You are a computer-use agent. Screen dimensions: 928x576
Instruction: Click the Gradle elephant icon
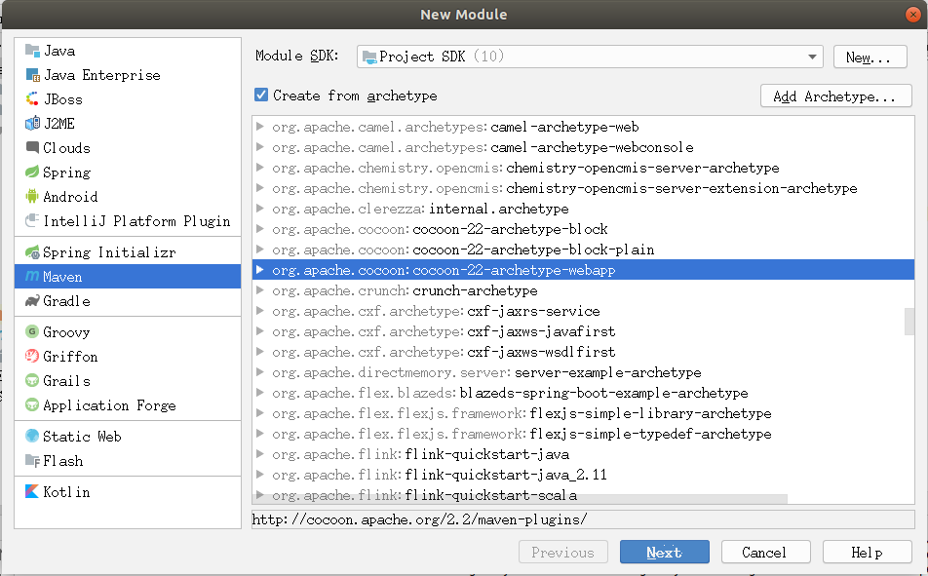pos(33,301)
